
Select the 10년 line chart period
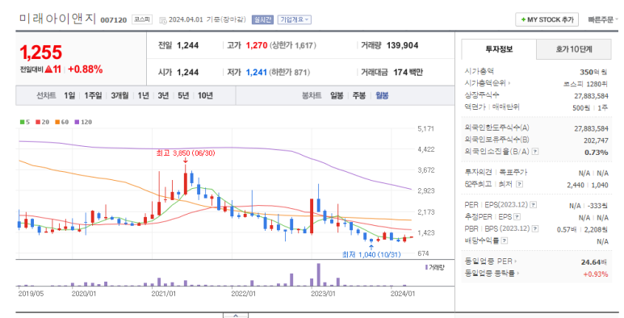click(x=205, y=95)
